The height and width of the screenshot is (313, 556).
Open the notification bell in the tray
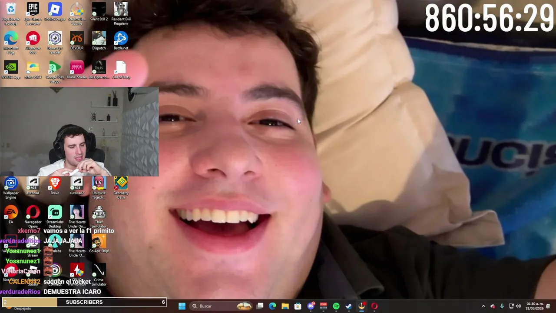point(548,306)
